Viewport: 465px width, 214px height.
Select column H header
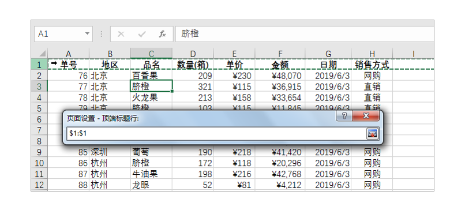pyautogui.click(x=372, y=54)
